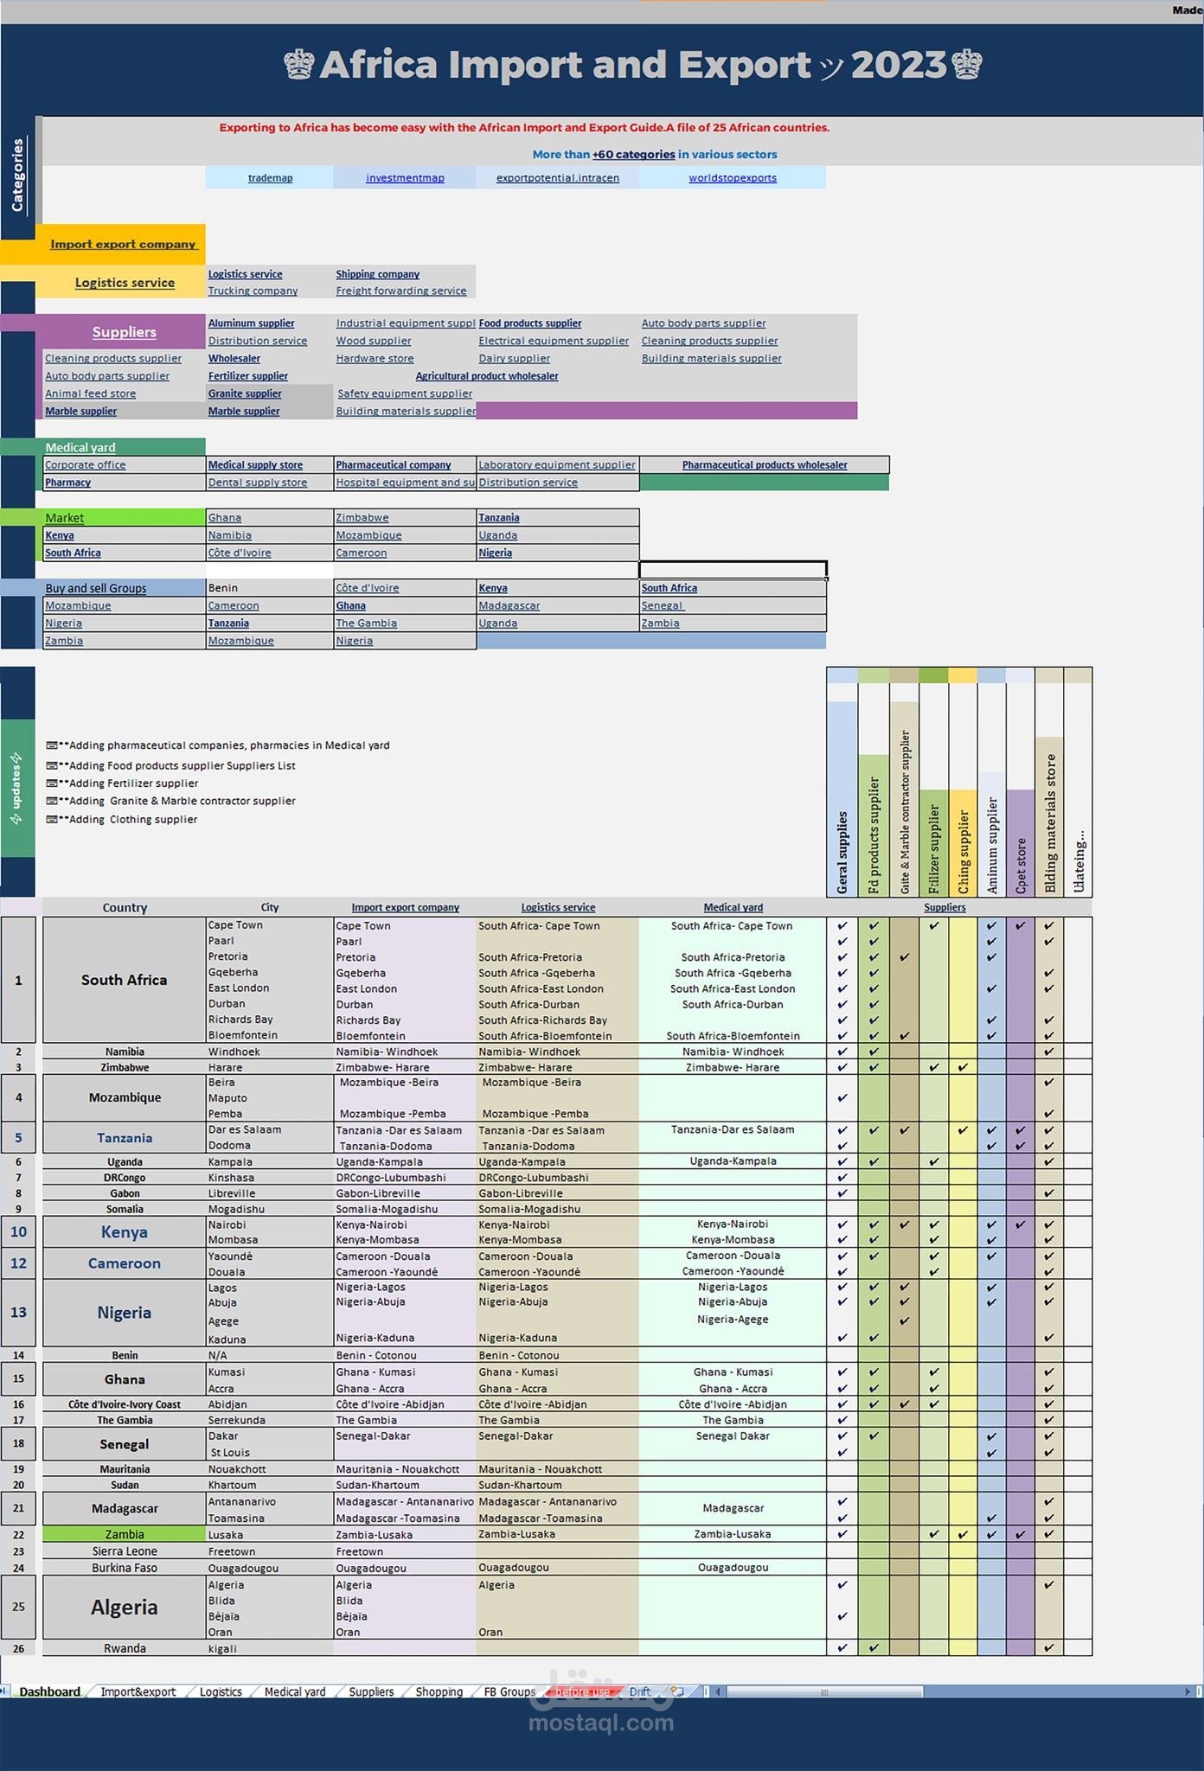Open the Dental supply store link
The width and height of the screenshot is (1204, 1771).
[258, 483]
